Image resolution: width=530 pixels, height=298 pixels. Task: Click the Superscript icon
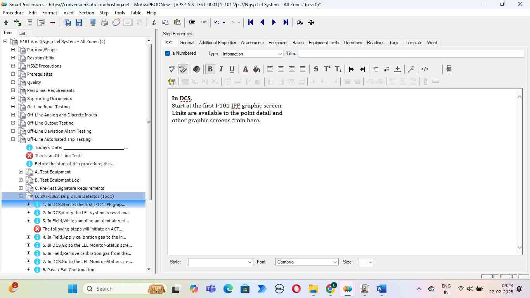click(327, 69)
